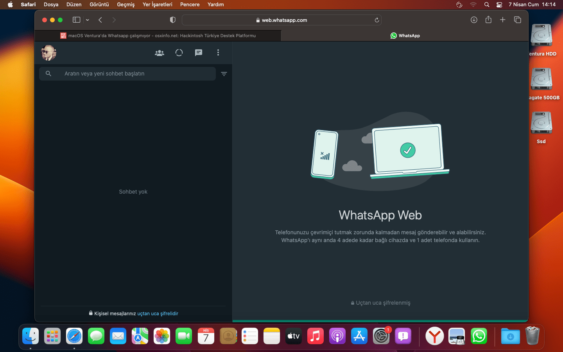The image size is (563, 352).
Task: Show Safari tab overview
Action: (x=518, y=20)
